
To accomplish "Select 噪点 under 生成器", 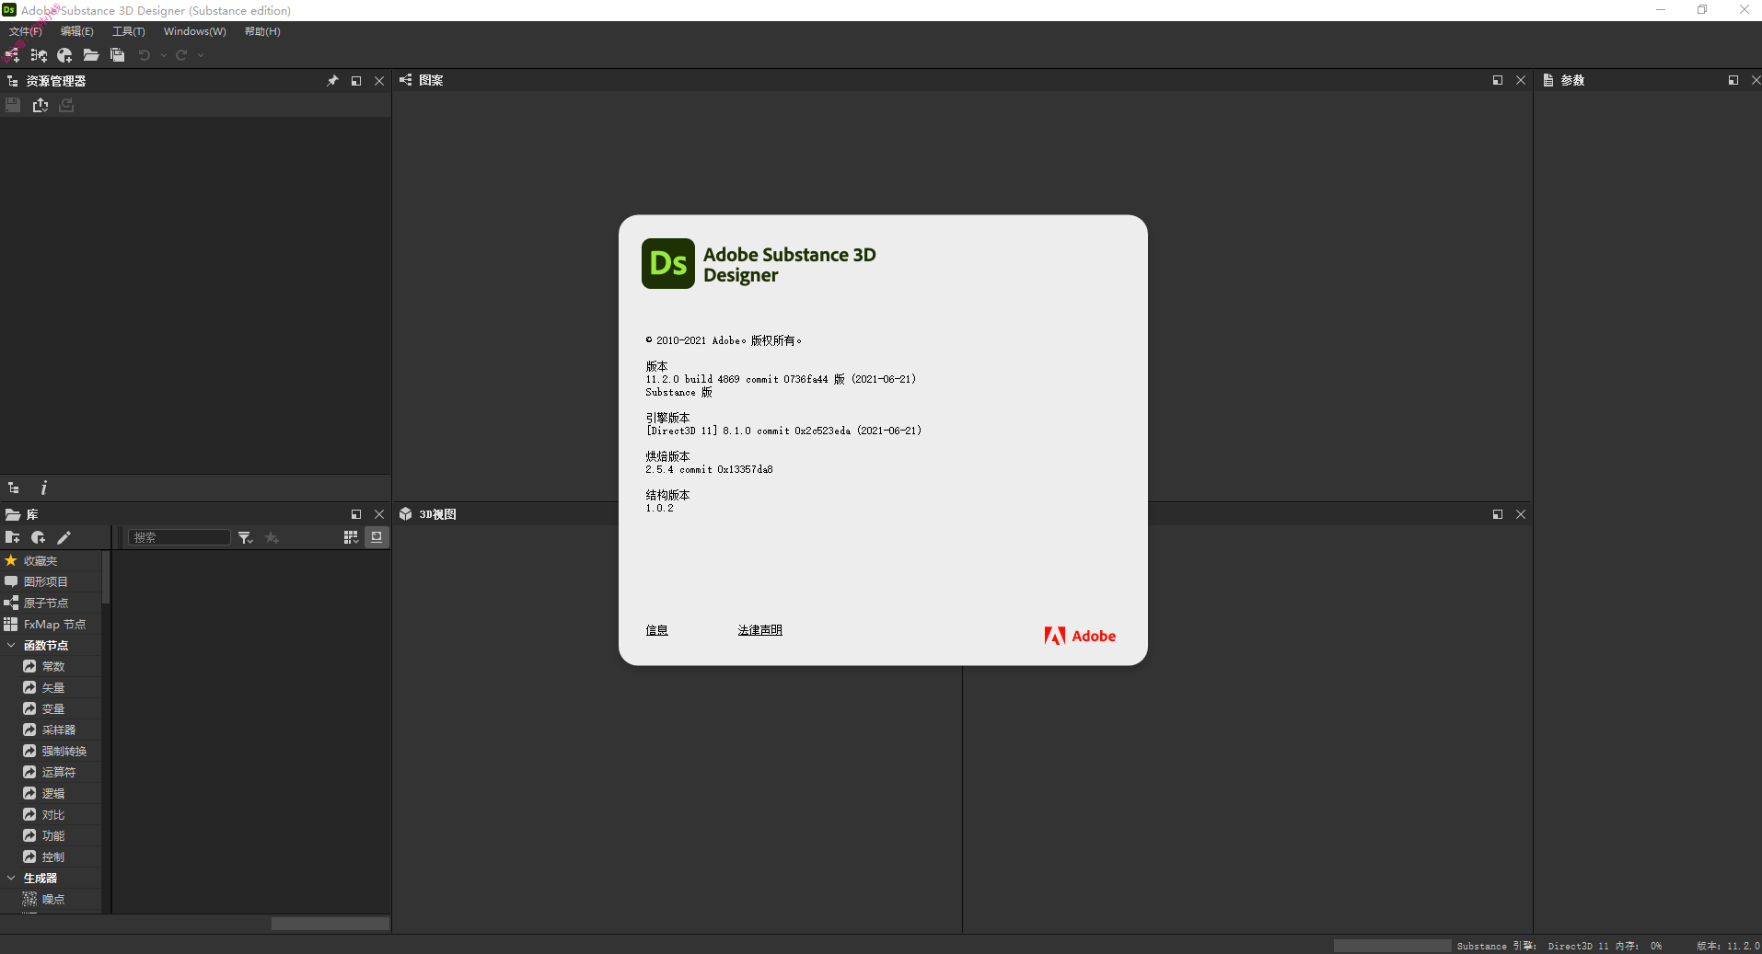I will coord(51,899).
